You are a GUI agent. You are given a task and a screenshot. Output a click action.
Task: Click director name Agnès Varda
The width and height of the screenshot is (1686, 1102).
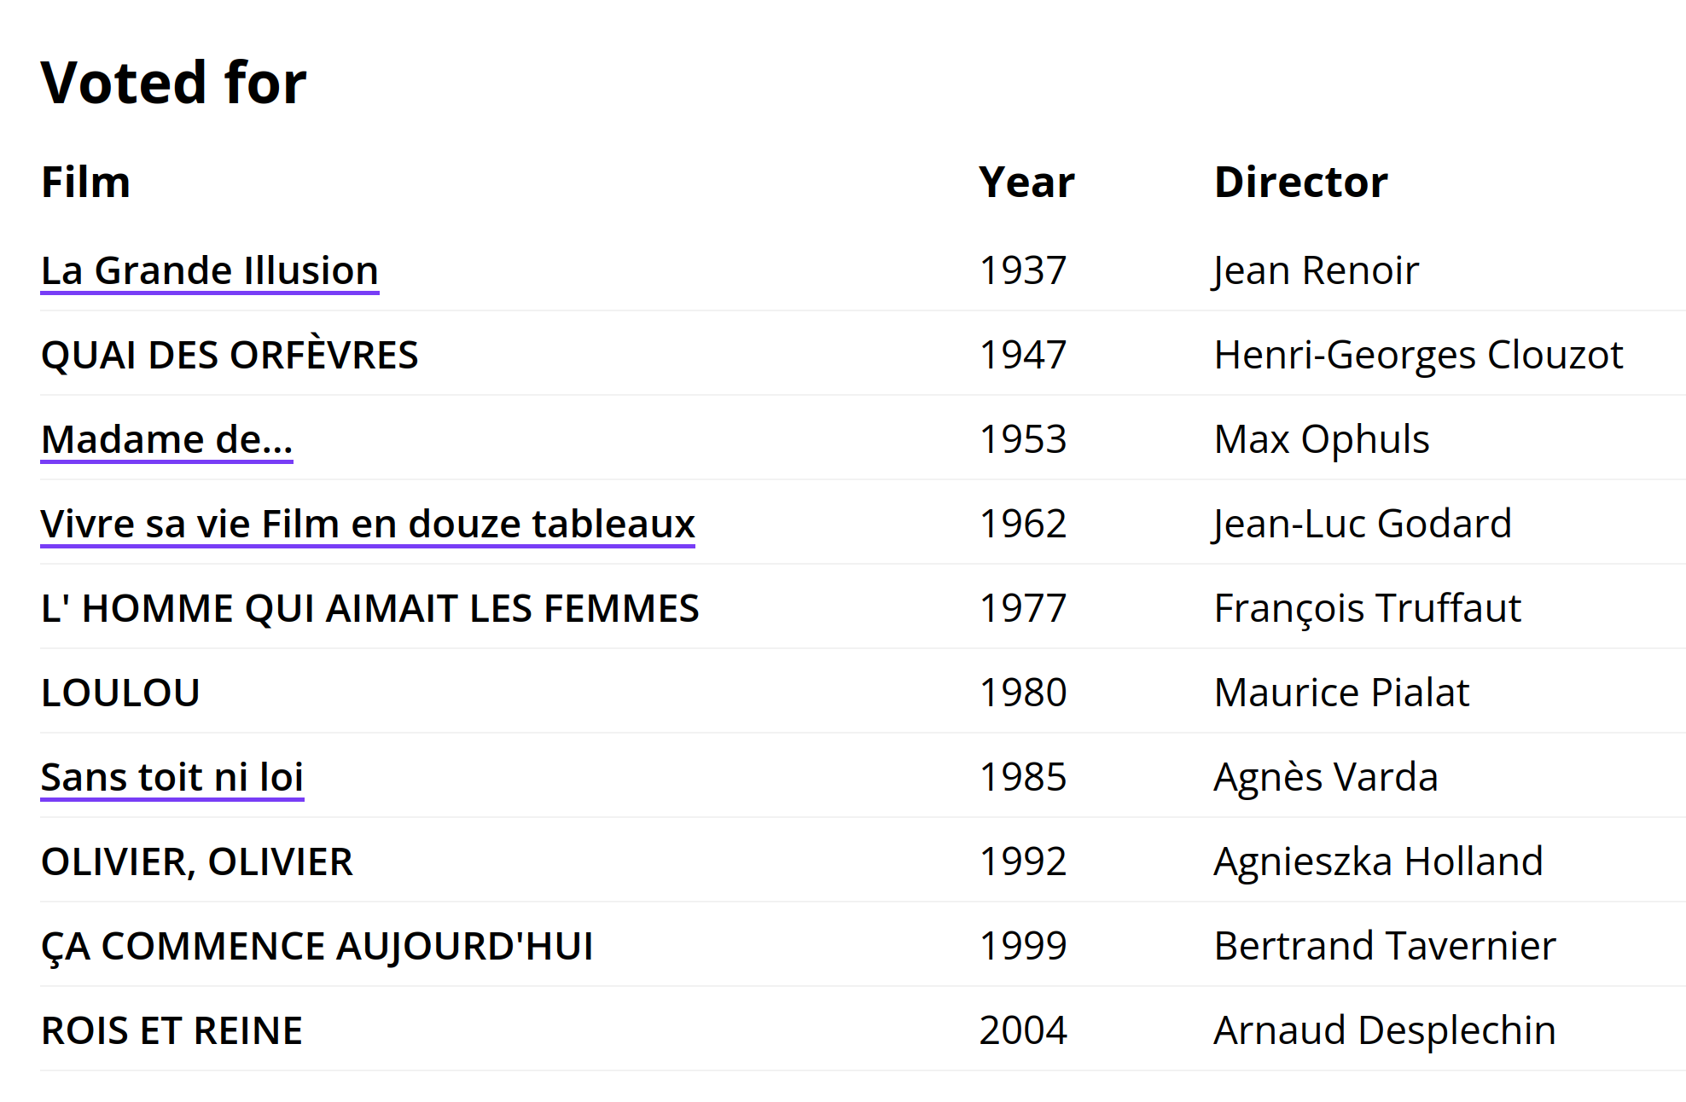click(1326, 777)
